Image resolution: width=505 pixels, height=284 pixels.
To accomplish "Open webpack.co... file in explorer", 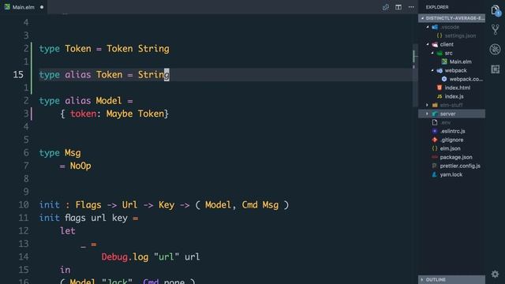I will tap(466, 79).
